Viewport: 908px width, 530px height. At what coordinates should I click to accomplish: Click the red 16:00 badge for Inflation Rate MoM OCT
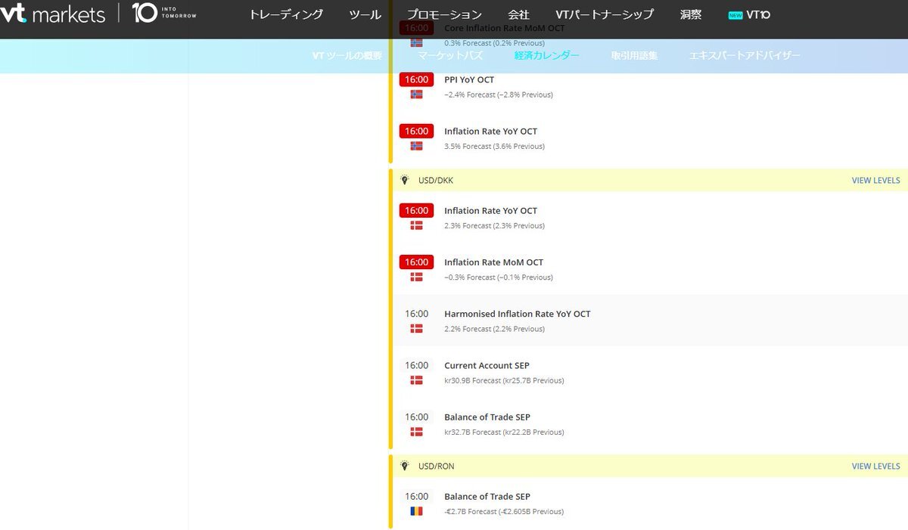pos(416,262)
